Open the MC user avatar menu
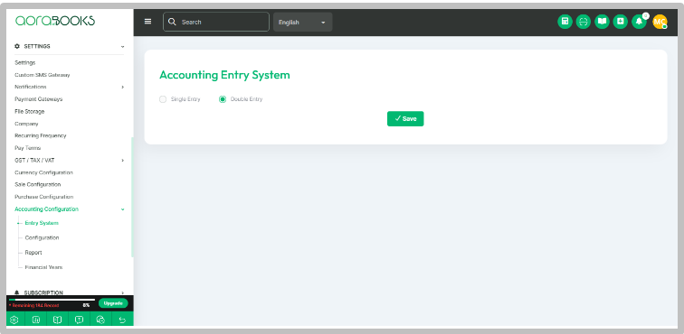Viewport: 684px width, 334px height. click(660, 22)
